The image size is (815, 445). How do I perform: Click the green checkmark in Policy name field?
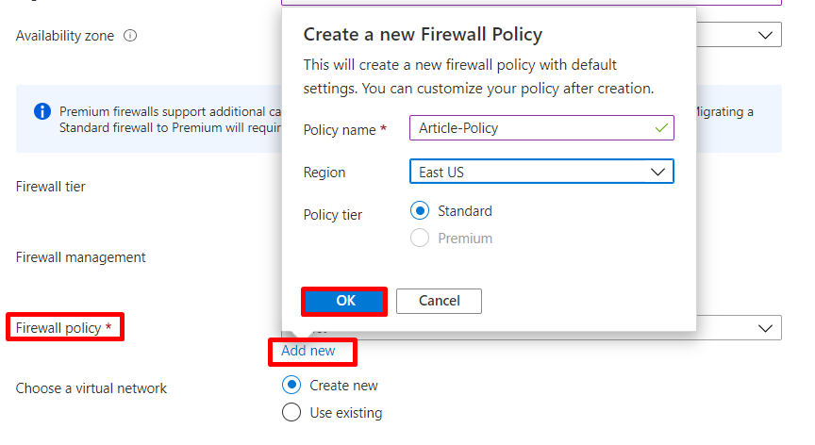[x=660, y=128]
